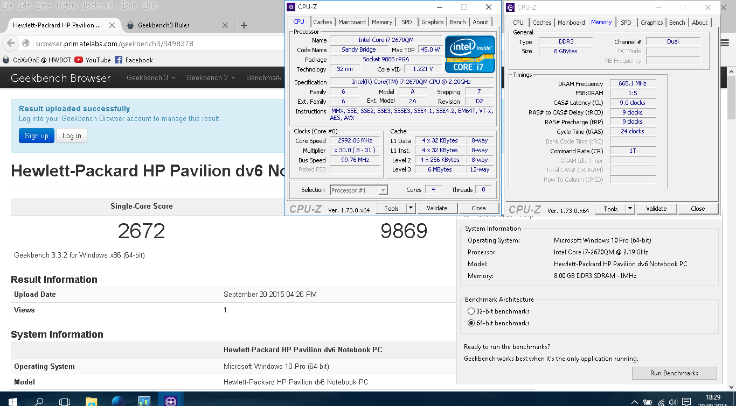736x406 pixels.
Task: Open Tools dropdown arrow in CPU-Z Memory window
Action: coord(630,209)
